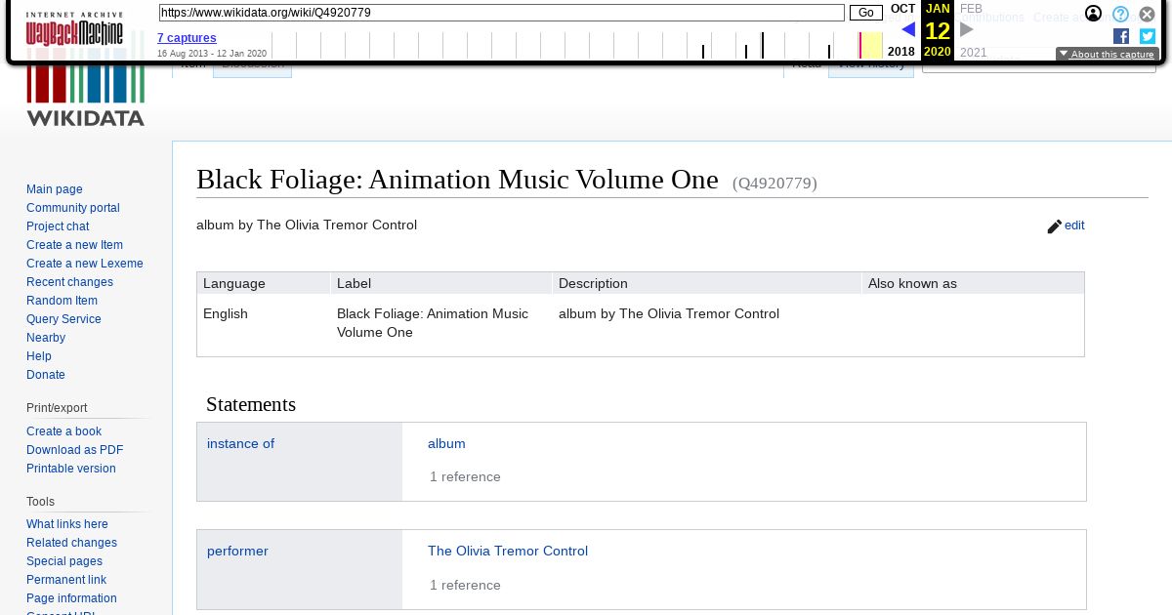Open Community portal link

(73, 208)
